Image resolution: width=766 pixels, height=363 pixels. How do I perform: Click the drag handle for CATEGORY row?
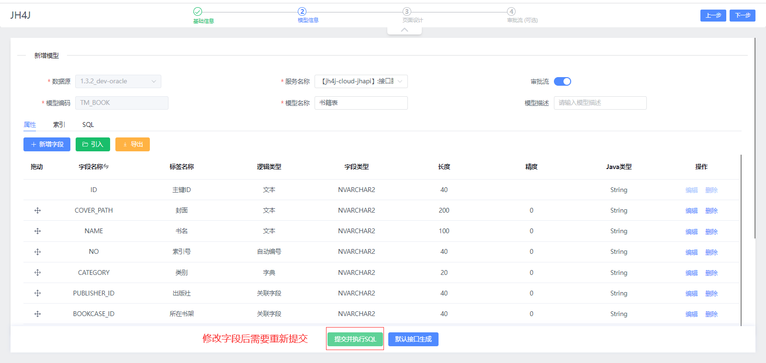click(x=37, y=272)
